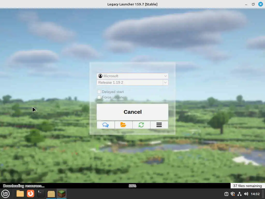The image size is (265, 199).
Task: Close the Legacy Launcher window
Action: tap(261, 4)
